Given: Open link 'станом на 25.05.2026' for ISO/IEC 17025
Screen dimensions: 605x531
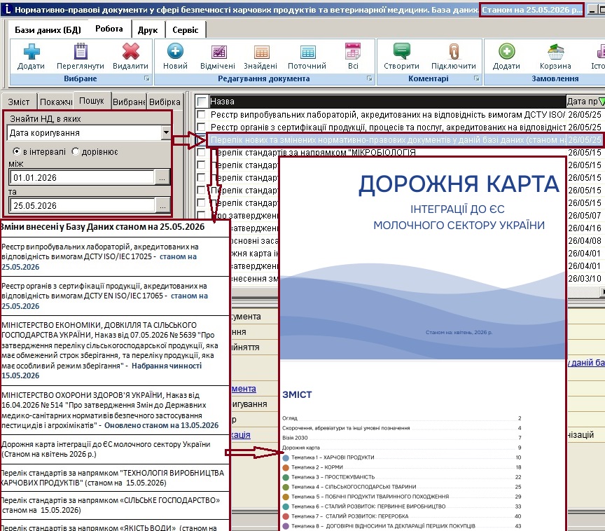Looking at the screenshot, I should point(99,261).
